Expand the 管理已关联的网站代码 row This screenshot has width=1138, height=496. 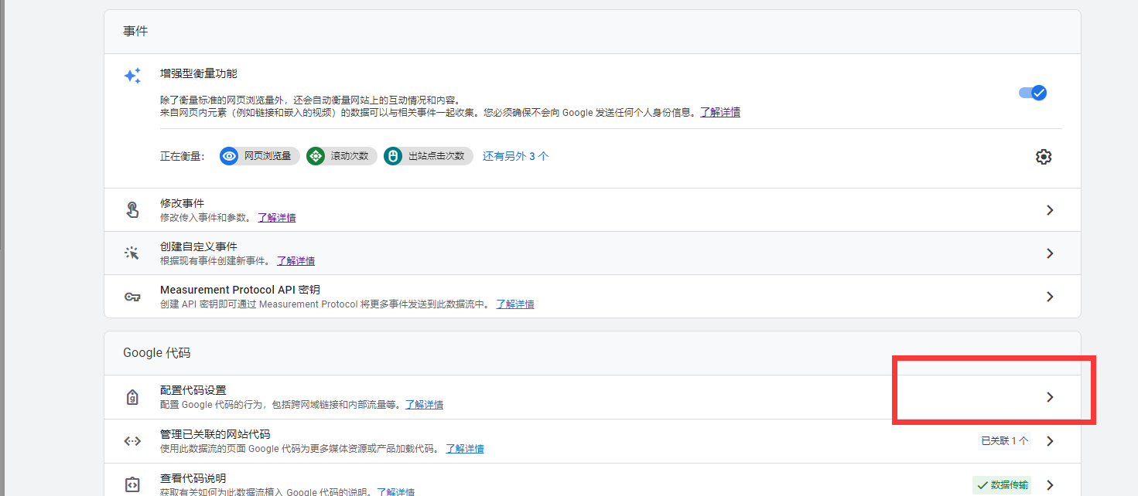pyautogui.click(x=1050, y=440)
